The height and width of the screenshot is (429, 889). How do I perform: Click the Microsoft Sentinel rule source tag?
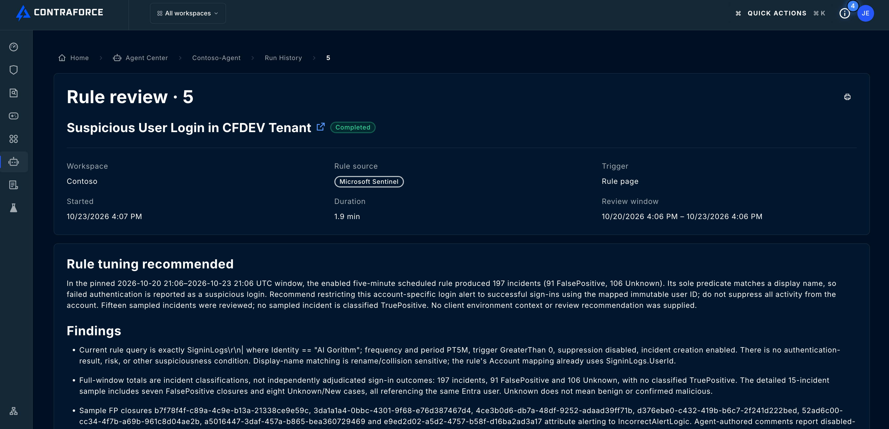pyautogui.click(x=369, y=182)
